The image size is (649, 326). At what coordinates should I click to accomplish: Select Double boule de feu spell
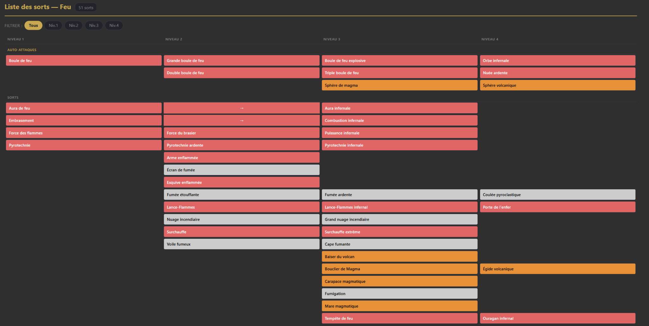[241, 73]
